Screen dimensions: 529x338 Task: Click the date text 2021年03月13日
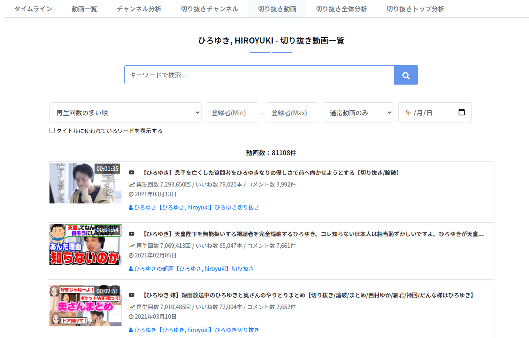[x=155, y=194]
